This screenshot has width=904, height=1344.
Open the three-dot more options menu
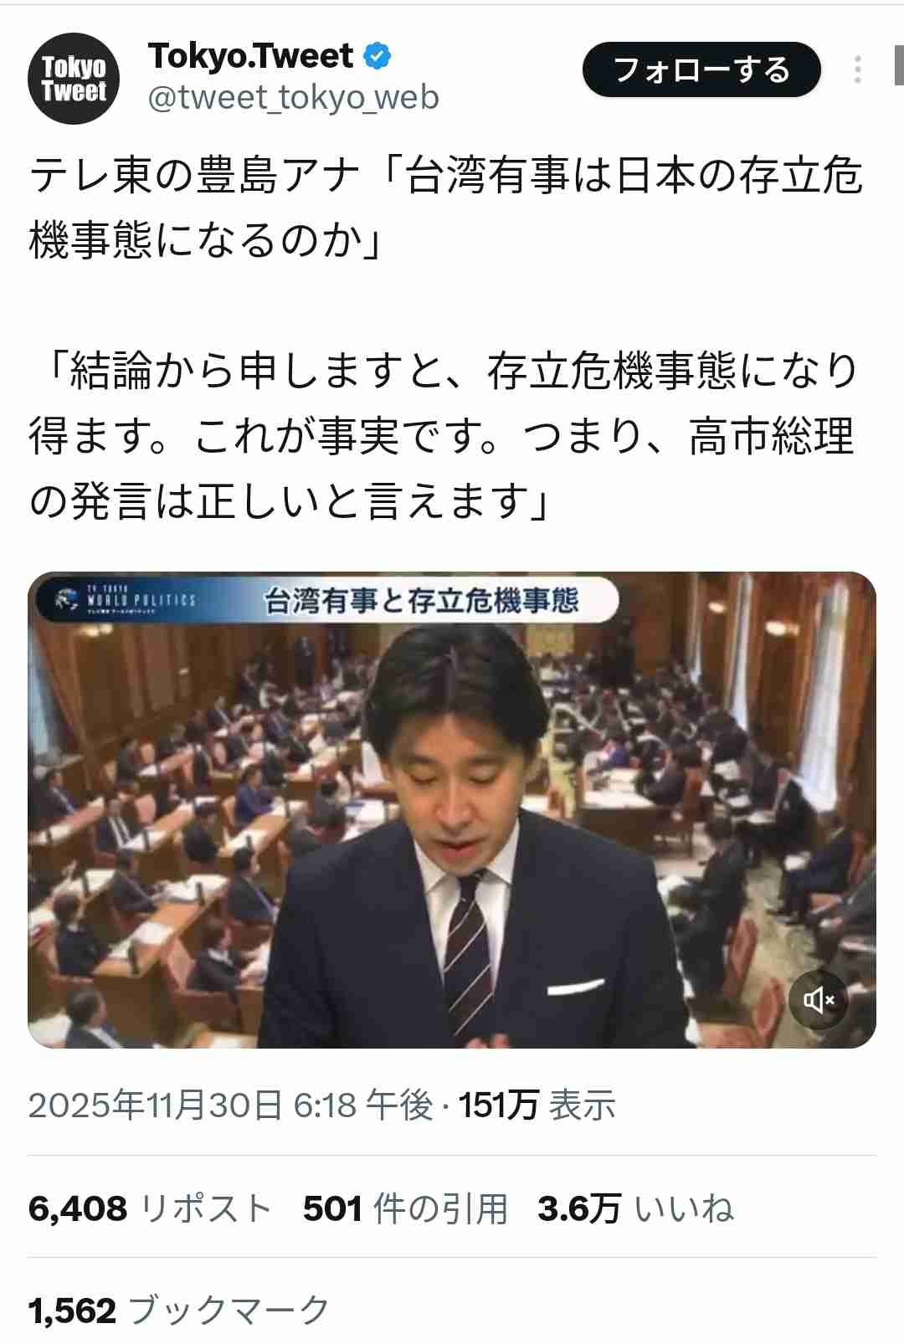pos(857,69)
